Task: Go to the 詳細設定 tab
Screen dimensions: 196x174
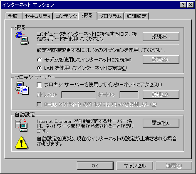Action: (x=136, y=16)
